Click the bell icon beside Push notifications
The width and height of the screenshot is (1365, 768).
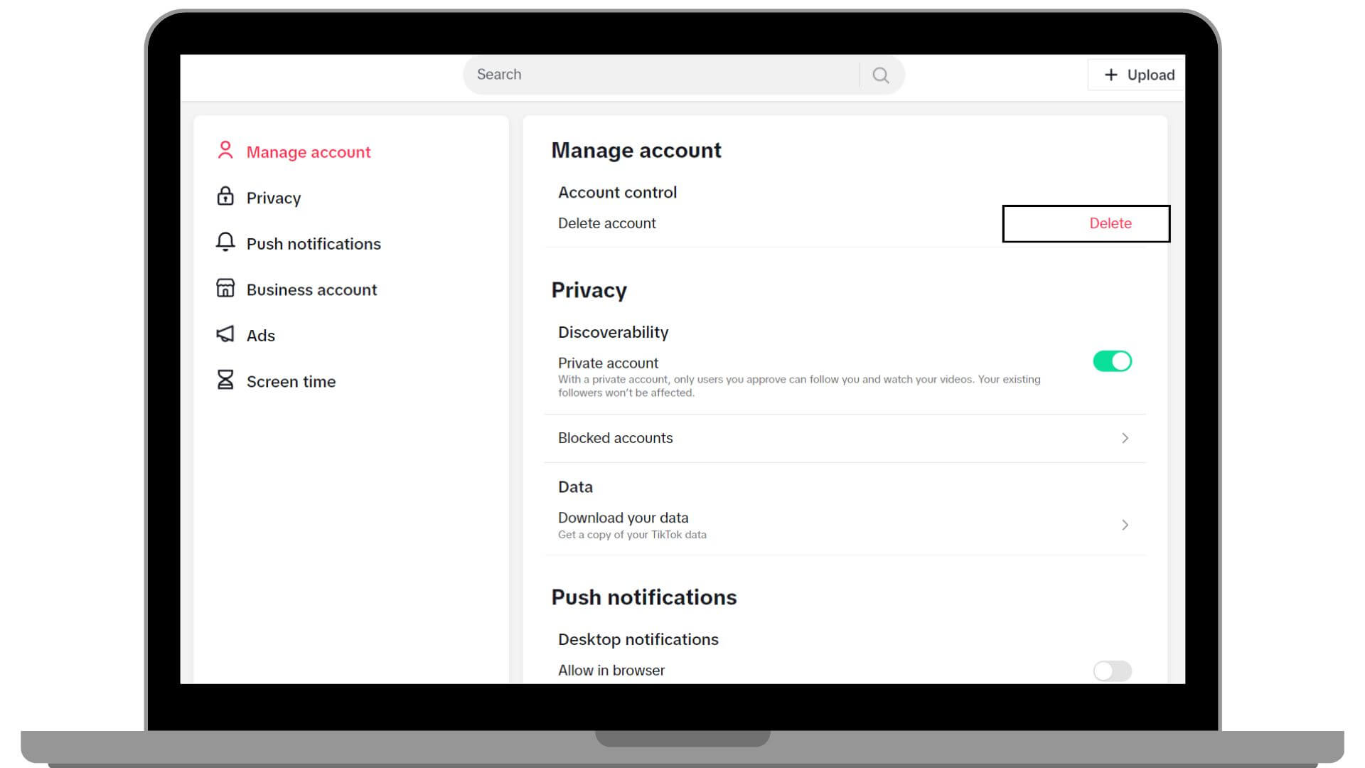(225, 242)
